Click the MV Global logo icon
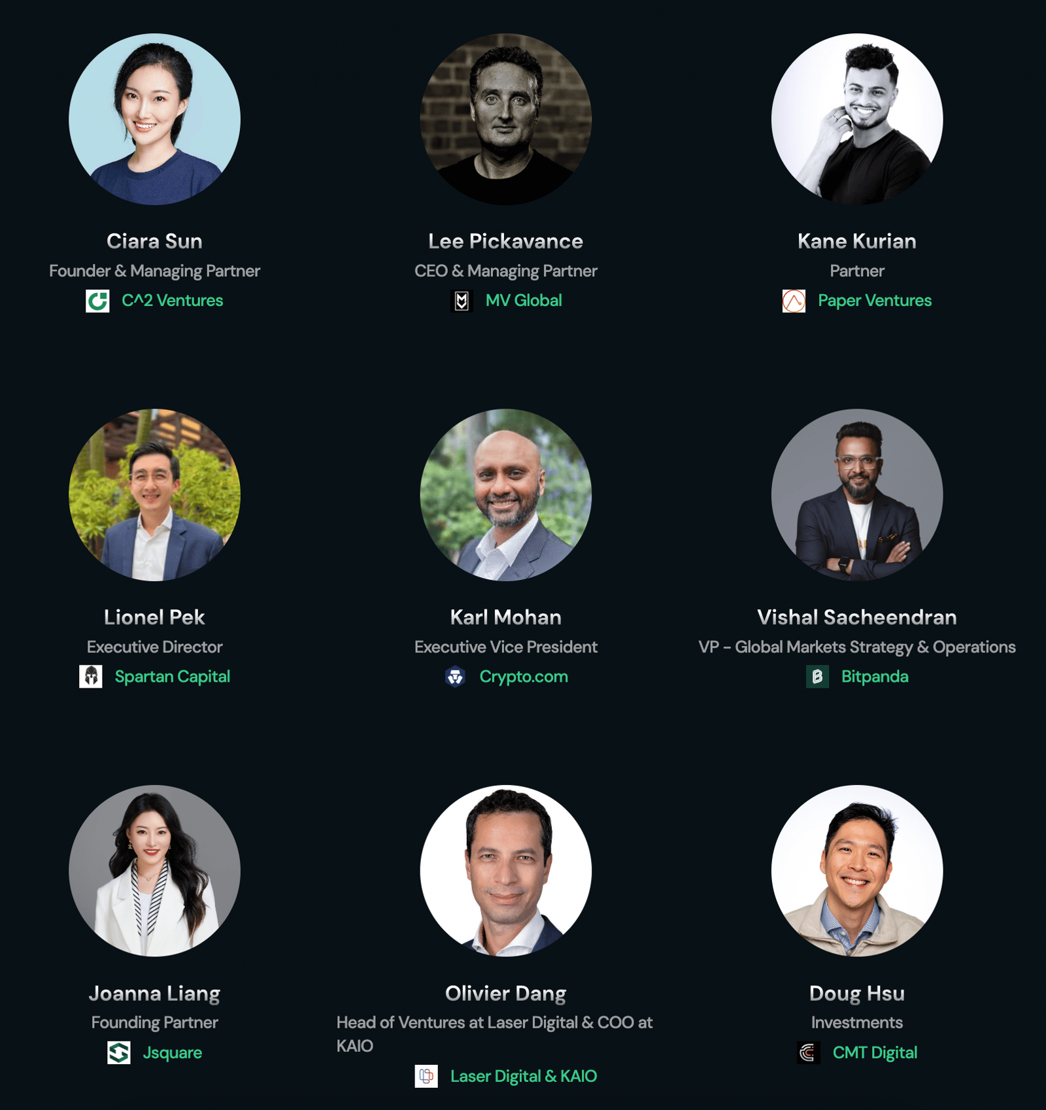Screen dimensions: 1046x1110 (462, 301)
